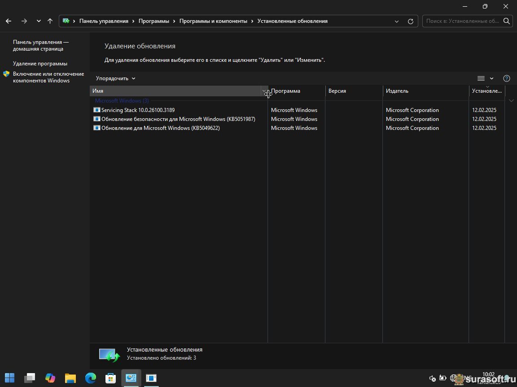Select 'Обновление для Microsoft Windows (KB5049622)' row
This screenshot has width=517, height=387.
pyautogui.click(x=297, y=128)
